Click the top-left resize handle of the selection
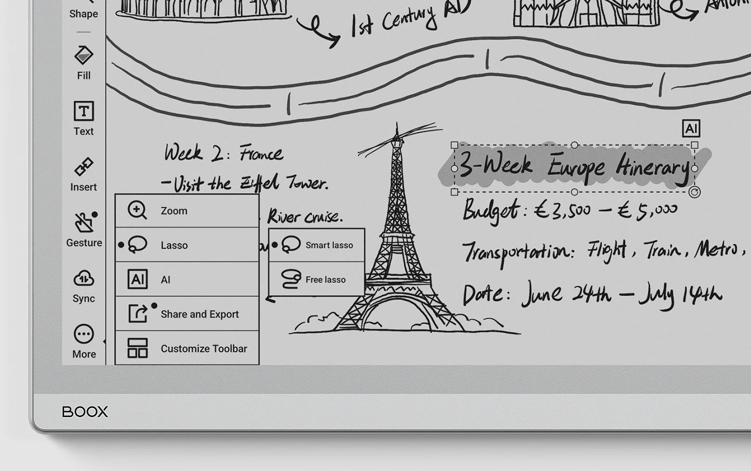The width and height of the screenshot is (751, 471). tap(454, 145)
